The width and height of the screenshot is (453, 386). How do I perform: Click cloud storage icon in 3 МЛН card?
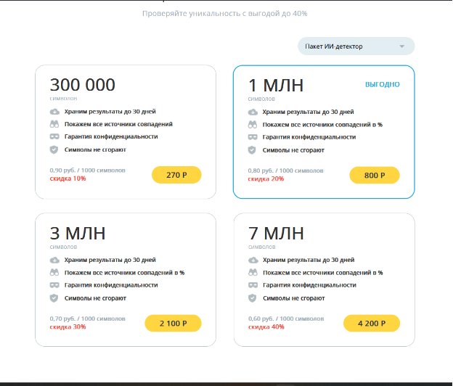click(54, 260)
